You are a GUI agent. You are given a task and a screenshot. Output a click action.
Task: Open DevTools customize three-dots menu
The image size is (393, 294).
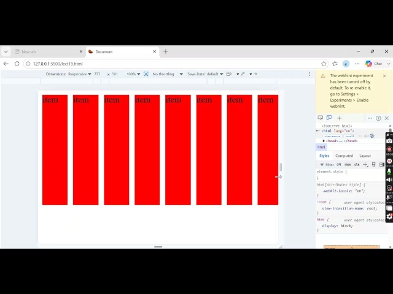tap(370, 118)
